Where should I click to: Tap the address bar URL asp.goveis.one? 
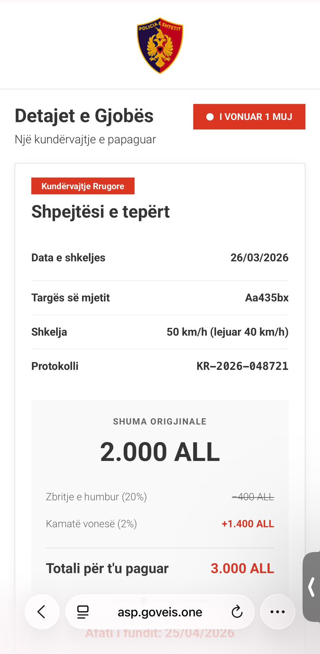tap(160, 612)
